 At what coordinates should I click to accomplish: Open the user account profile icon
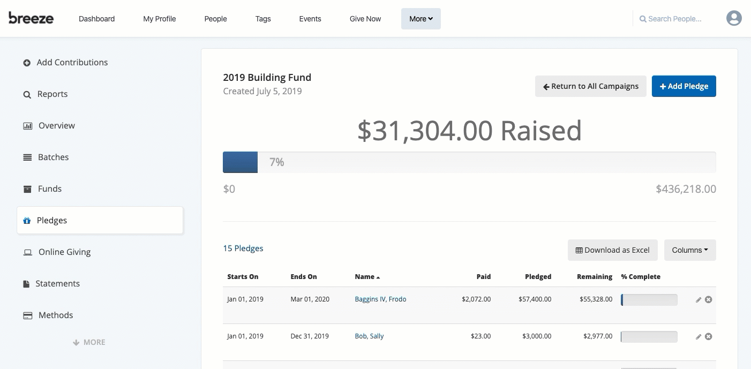coord(733,18)
